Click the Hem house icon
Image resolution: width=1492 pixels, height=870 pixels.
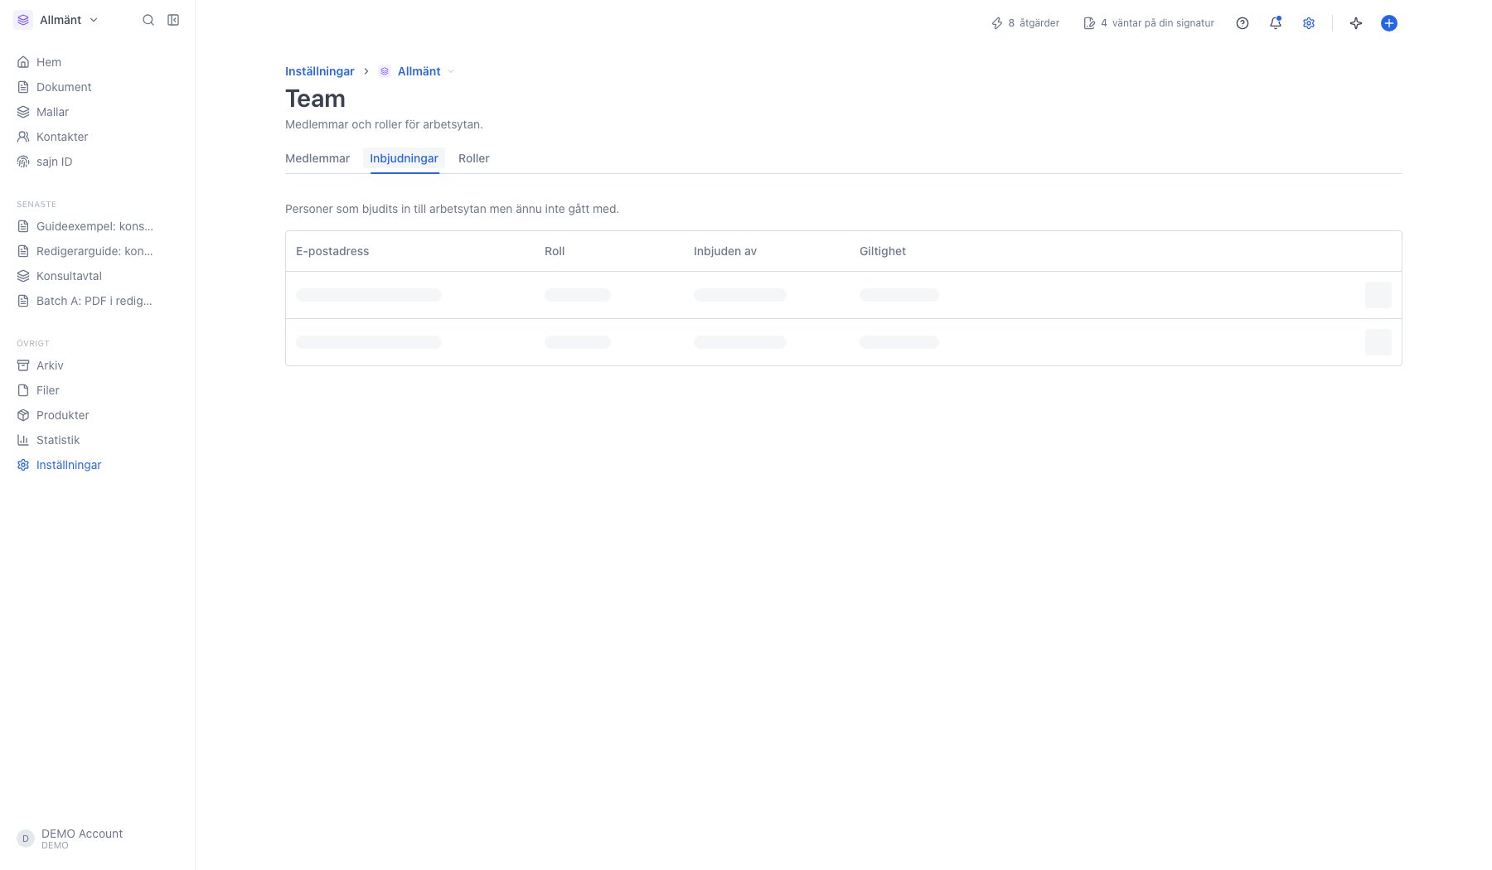click(23, 62)
